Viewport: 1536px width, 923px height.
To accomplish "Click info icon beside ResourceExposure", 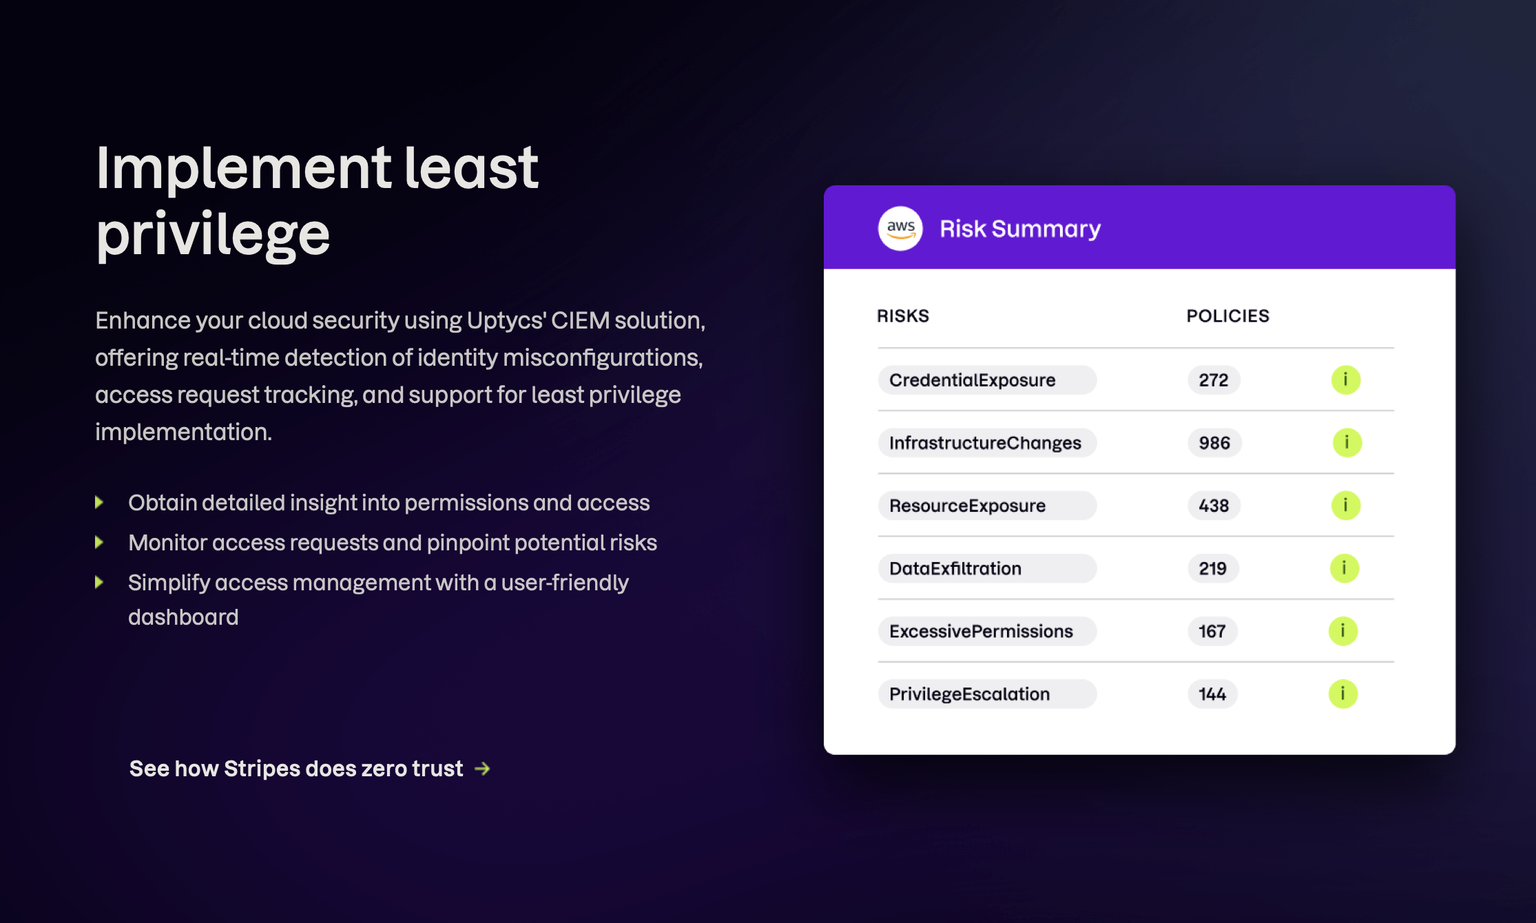I will click(x=1345, y=506).
